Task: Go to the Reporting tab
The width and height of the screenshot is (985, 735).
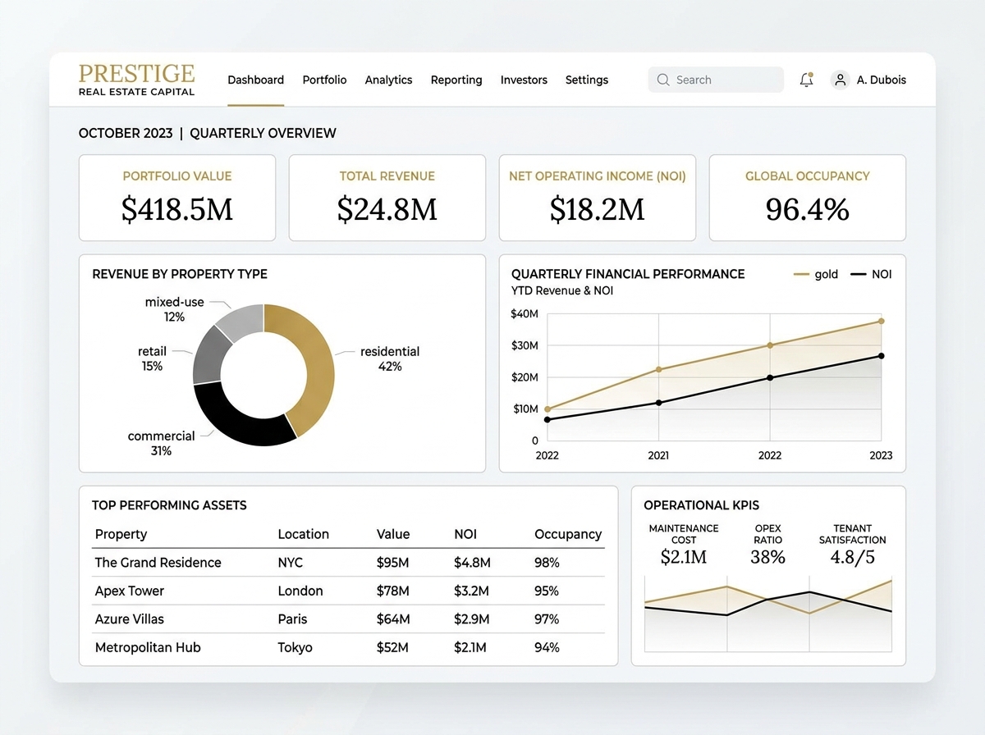Action: tap(456, 80)
